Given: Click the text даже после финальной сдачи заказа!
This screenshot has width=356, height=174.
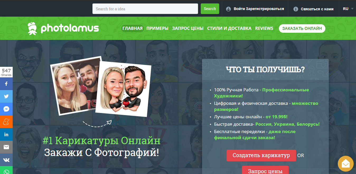Looking at the screenshot, I should coord(255,134).
